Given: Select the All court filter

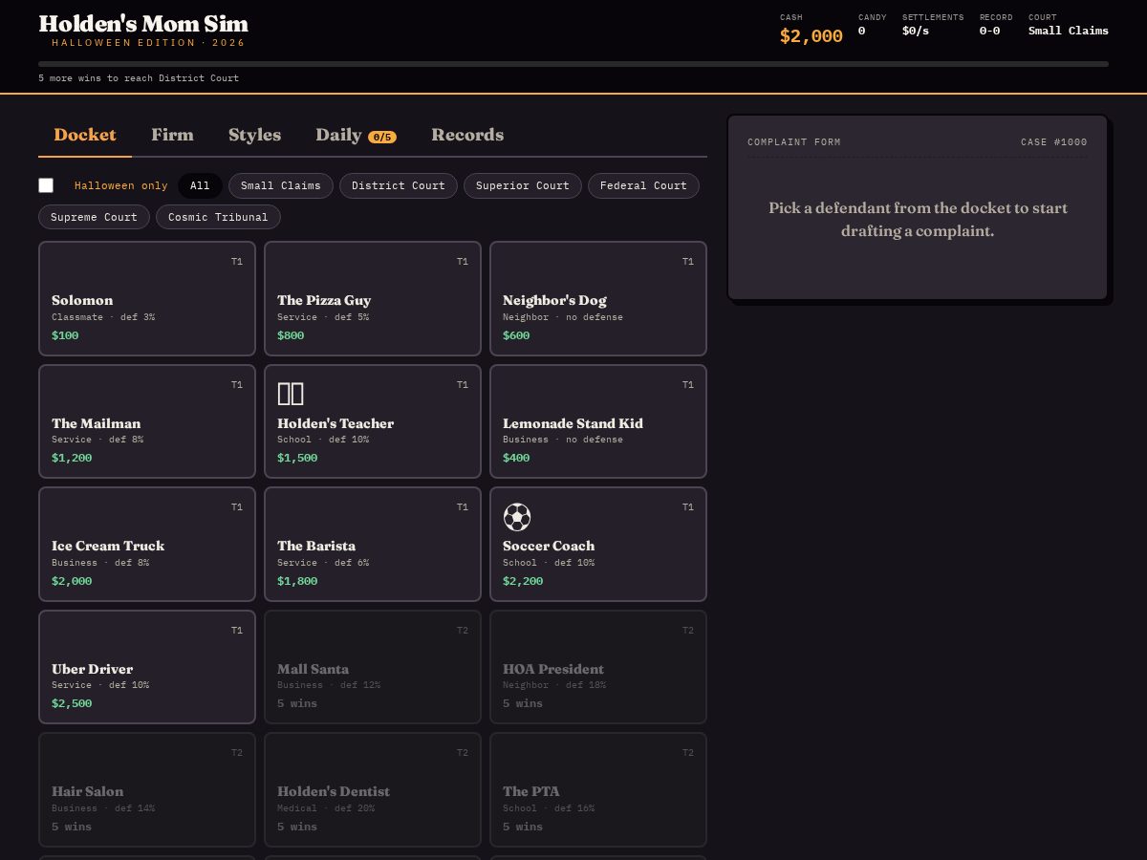Looking at the screenshot, I should click(x=200, y=185).
